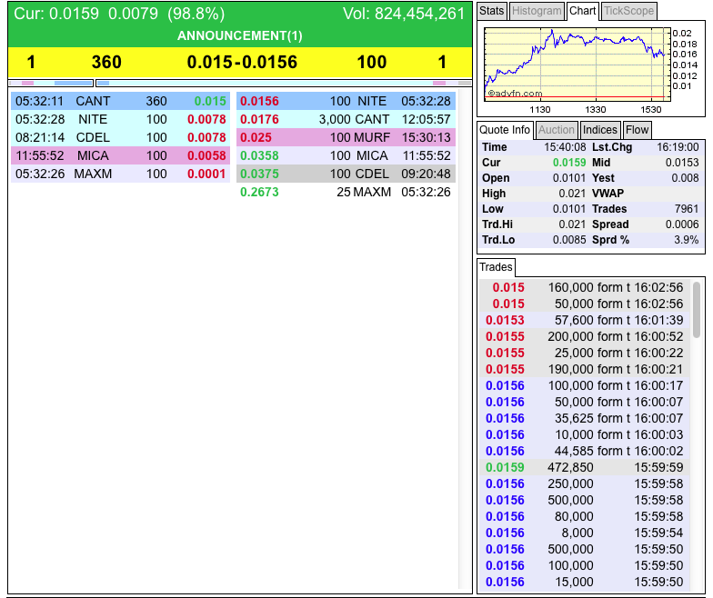Image resolution: width=713 pixels, height=598 pixels.
Task: Click the 44,585 trade at 16:00:02
Action: coord(584,451)
